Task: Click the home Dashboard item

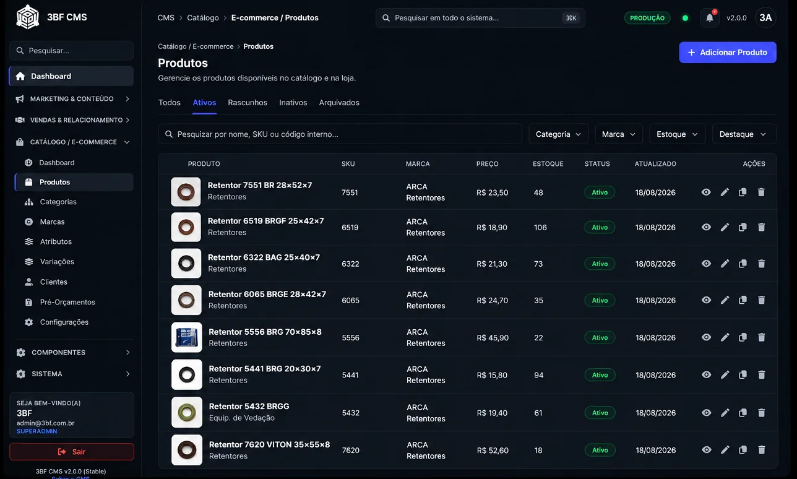Action: (71, 76)
